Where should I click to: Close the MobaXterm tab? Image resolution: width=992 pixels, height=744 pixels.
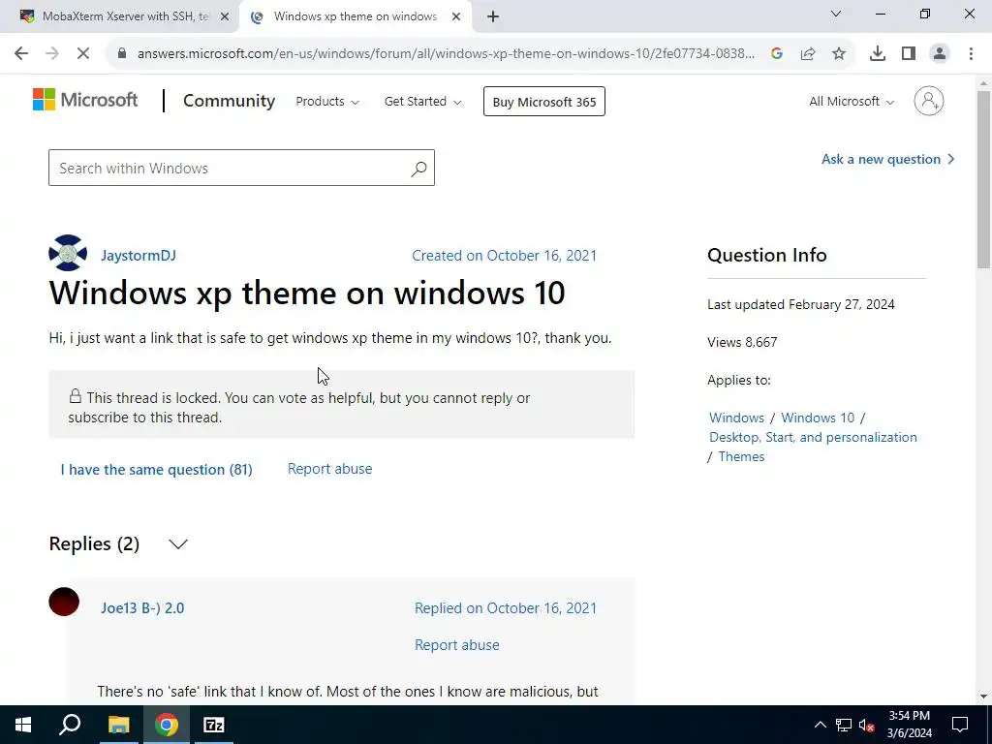(224, 17)
